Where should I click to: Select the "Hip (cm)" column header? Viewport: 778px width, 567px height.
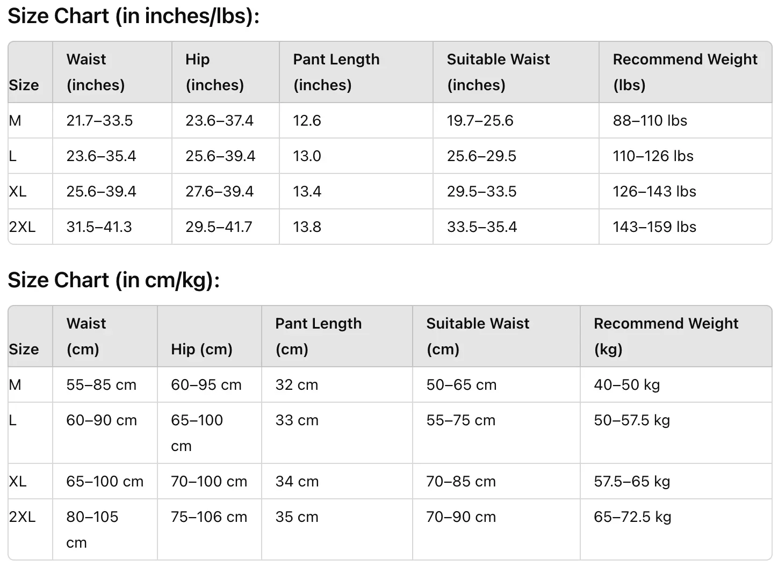[201, 349]
